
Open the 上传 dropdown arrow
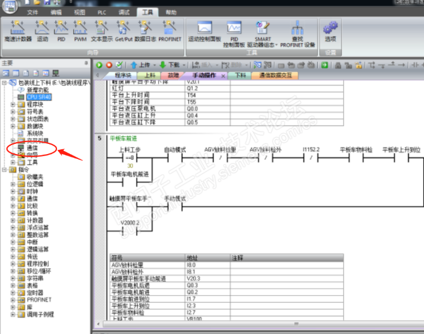[154, 65]
